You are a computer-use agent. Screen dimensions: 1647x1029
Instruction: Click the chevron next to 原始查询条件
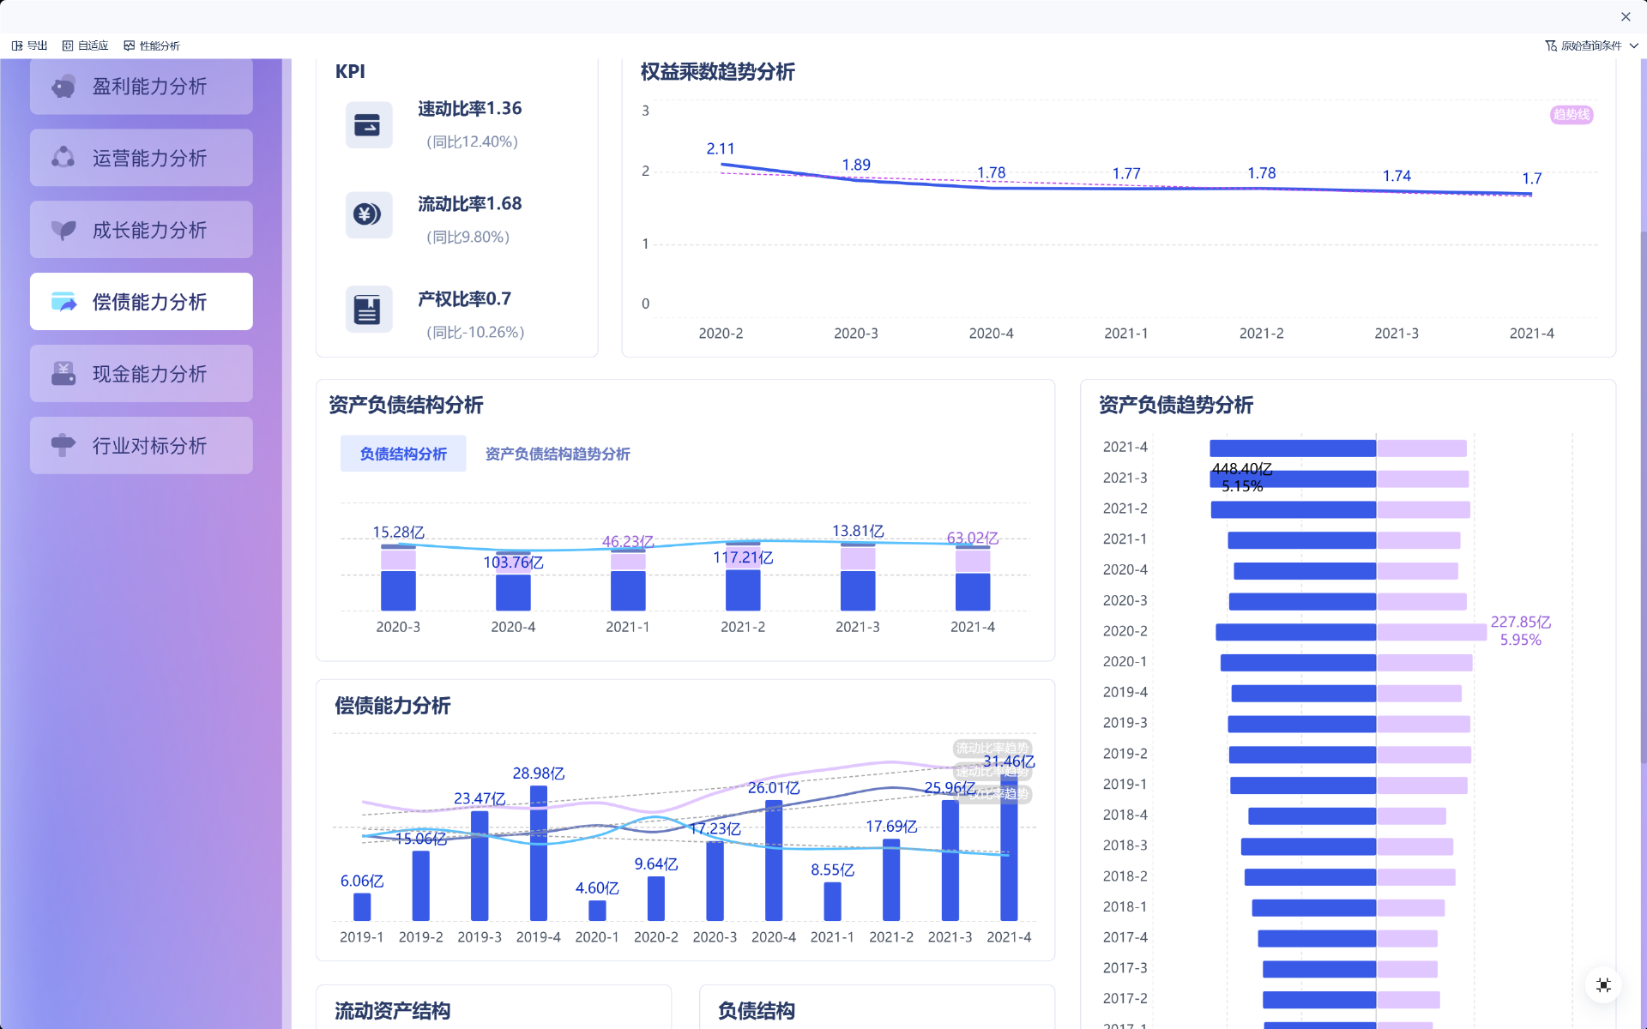1633,46
